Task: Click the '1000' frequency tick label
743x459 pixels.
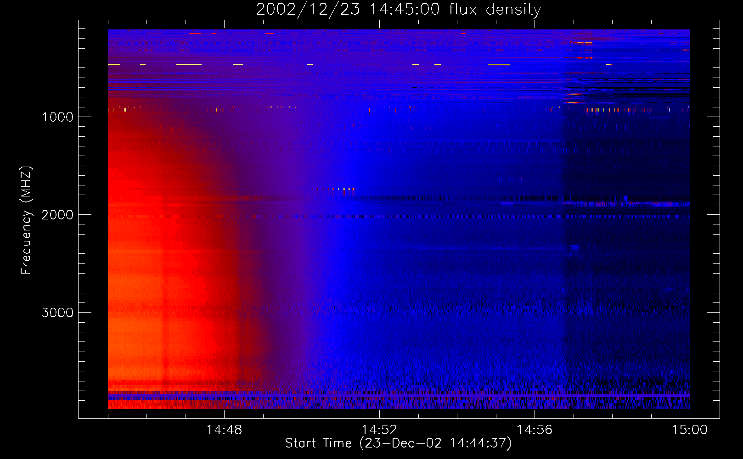Action: (x=57, y=117)
